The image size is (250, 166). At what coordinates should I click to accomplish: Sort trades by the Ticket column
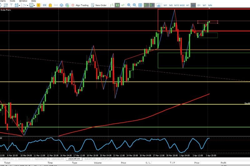(7, 163)
